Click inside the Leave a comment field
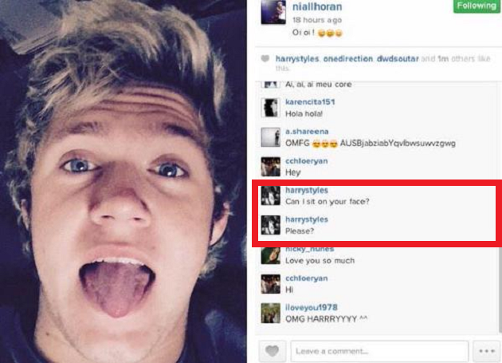This screenshot has height=363, width=502. click(379, 352)
